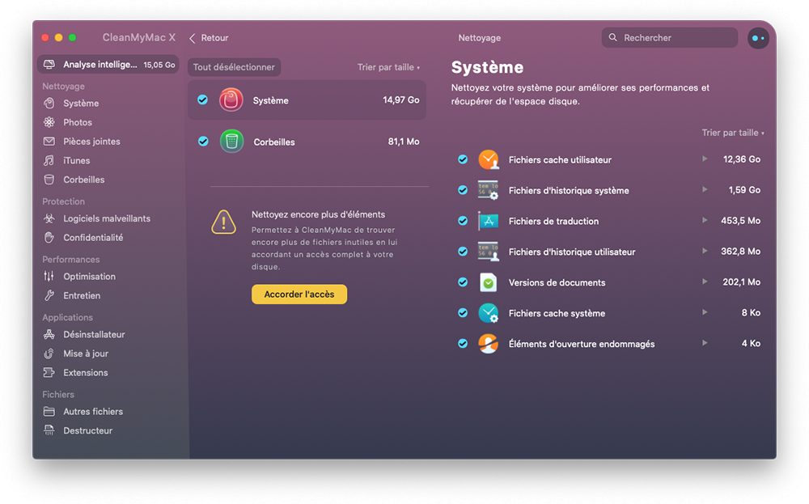Expand Éléments d'ouverture endommagés arrow
809x504 pixels.
click(x=705, y=343)
